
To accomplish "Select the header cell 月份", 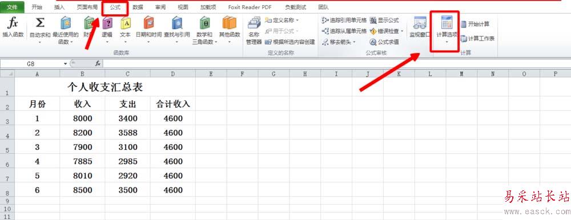I will pyautogui.click(x=37, y=104).
